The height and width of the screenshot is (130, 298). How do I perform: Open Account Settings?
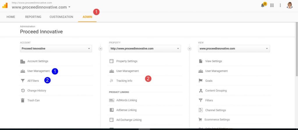click(38, 61)
